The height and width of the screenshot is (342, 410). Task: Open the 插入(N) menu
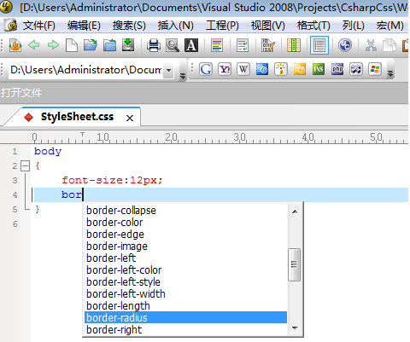[176, 26]
